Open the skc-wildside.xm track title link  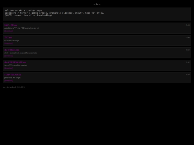(11, 50)
